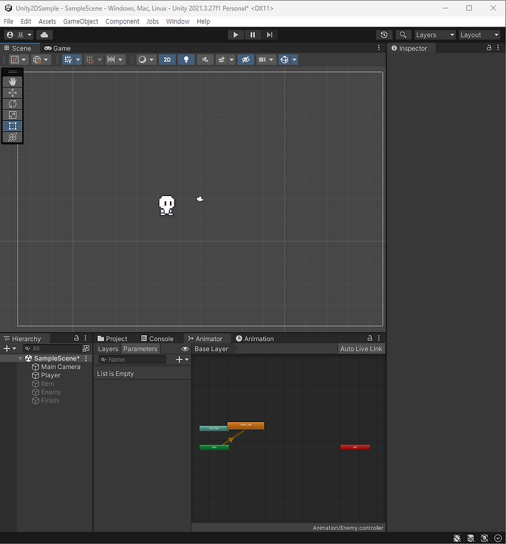Select the Move tool

pyautogui.click(x=13, y=92)
